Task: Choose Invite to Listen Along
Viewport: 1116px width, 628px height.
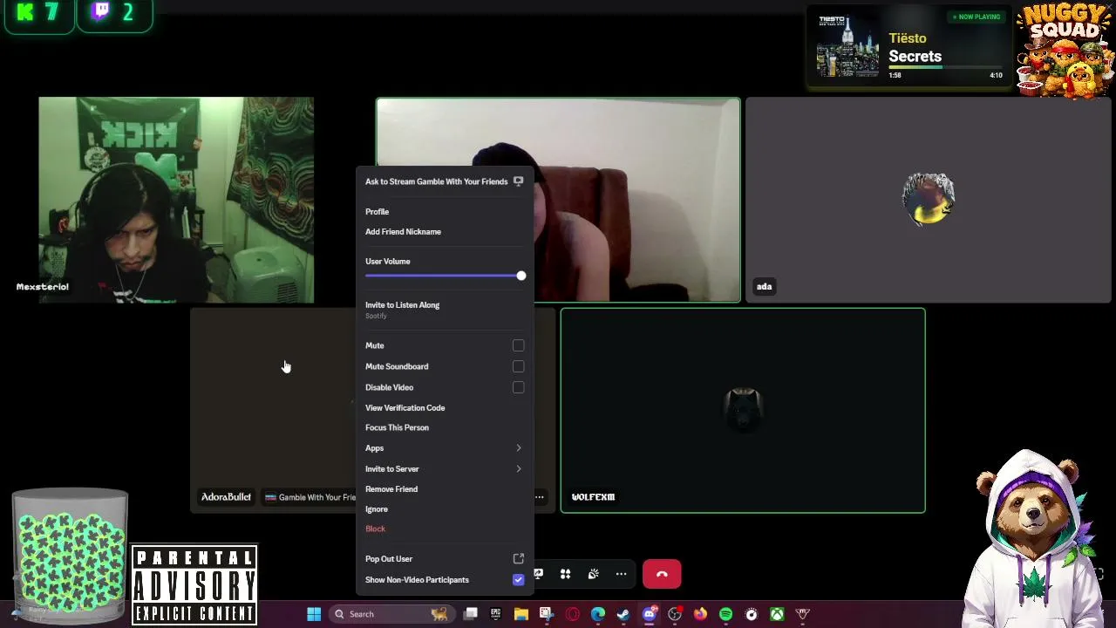Action: click(445, 310)
